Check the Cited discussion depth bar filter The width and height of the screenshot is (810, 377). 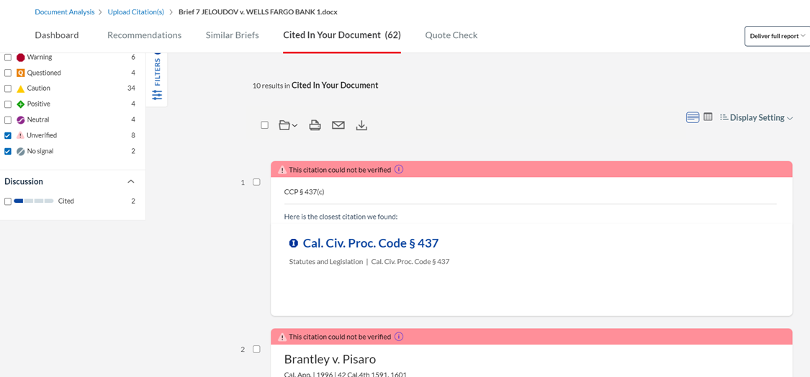click(x=8, y=201)
